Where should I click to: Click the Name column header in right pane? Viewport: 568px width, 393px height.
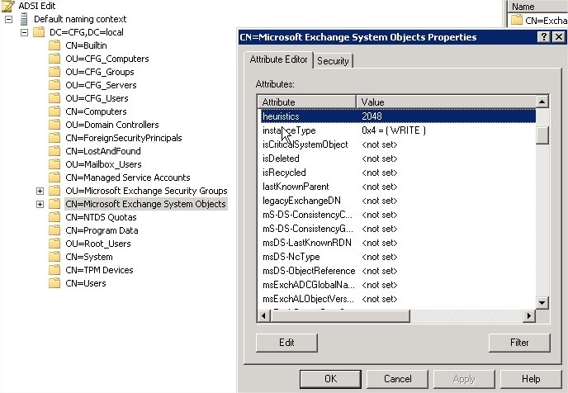point(538,7)
